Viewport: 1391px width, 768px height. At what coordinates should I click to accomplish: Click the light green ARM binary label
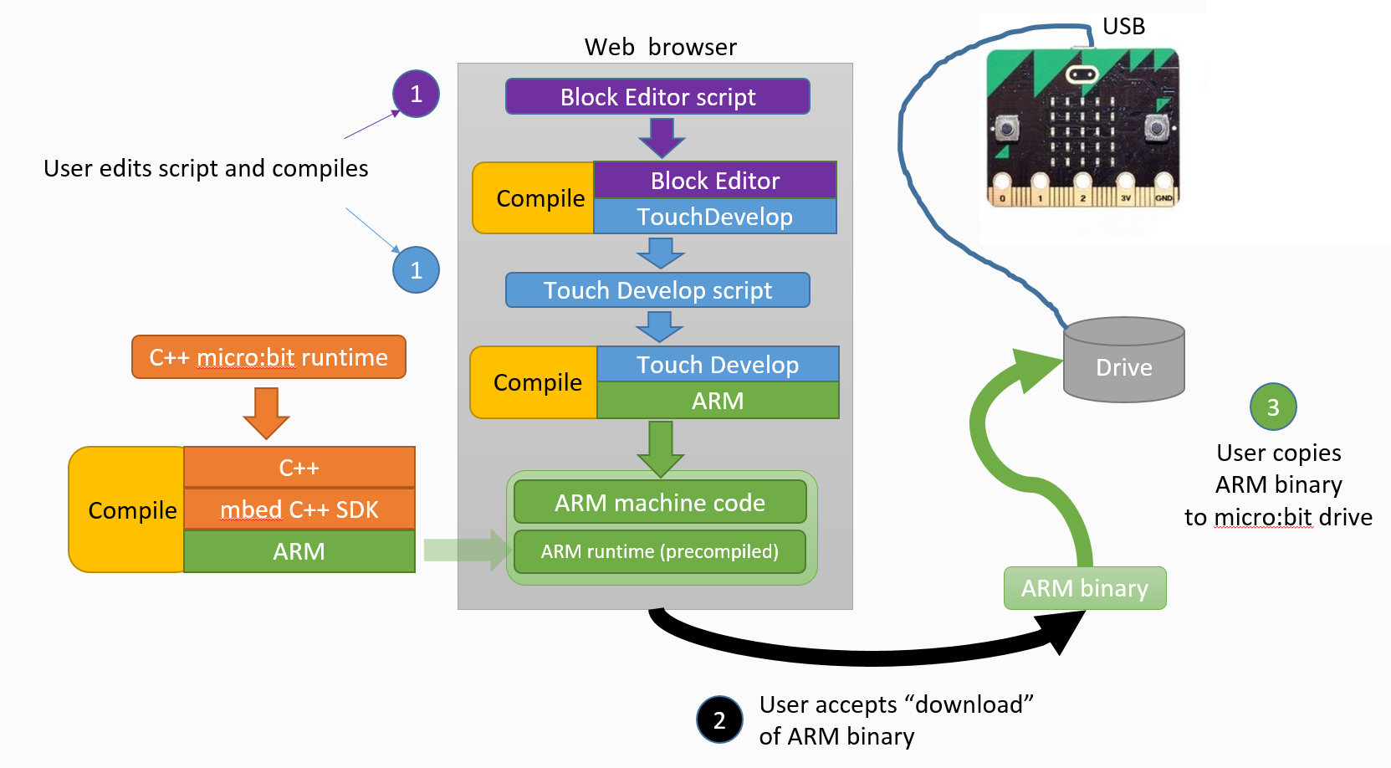point(1084,588)
